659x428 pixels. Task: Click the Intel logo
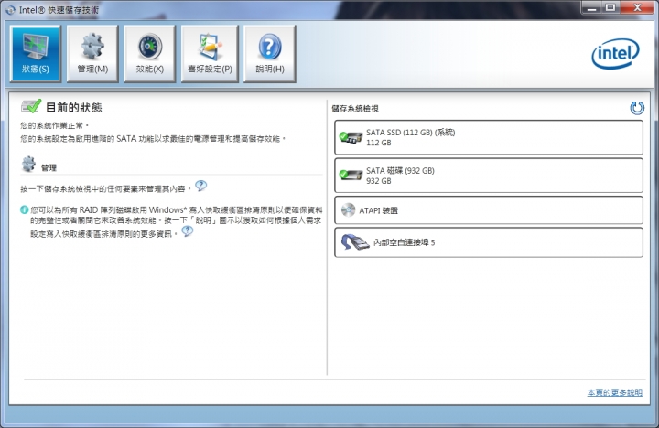tap(615, 54)
